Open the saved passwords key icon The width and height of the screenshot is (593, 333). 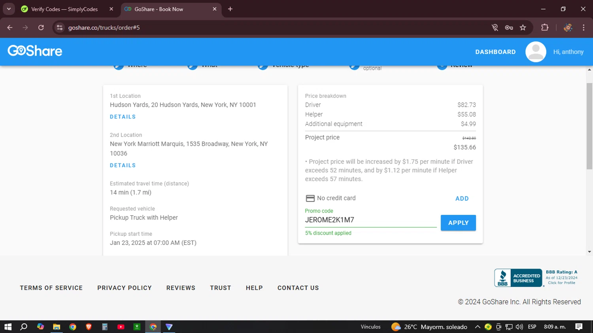[x=509, y=28]
